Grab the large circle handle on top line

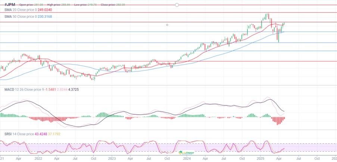[x=177, y=5]
